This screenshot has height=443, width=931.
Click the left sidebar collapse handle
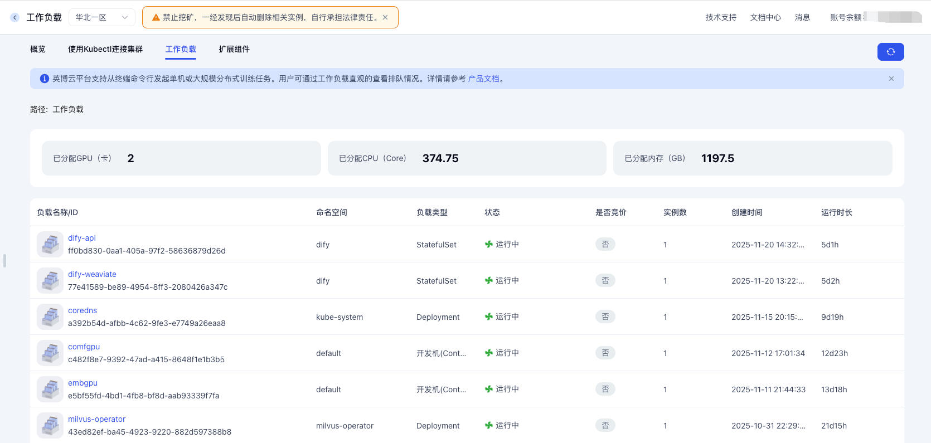[4, 261]
